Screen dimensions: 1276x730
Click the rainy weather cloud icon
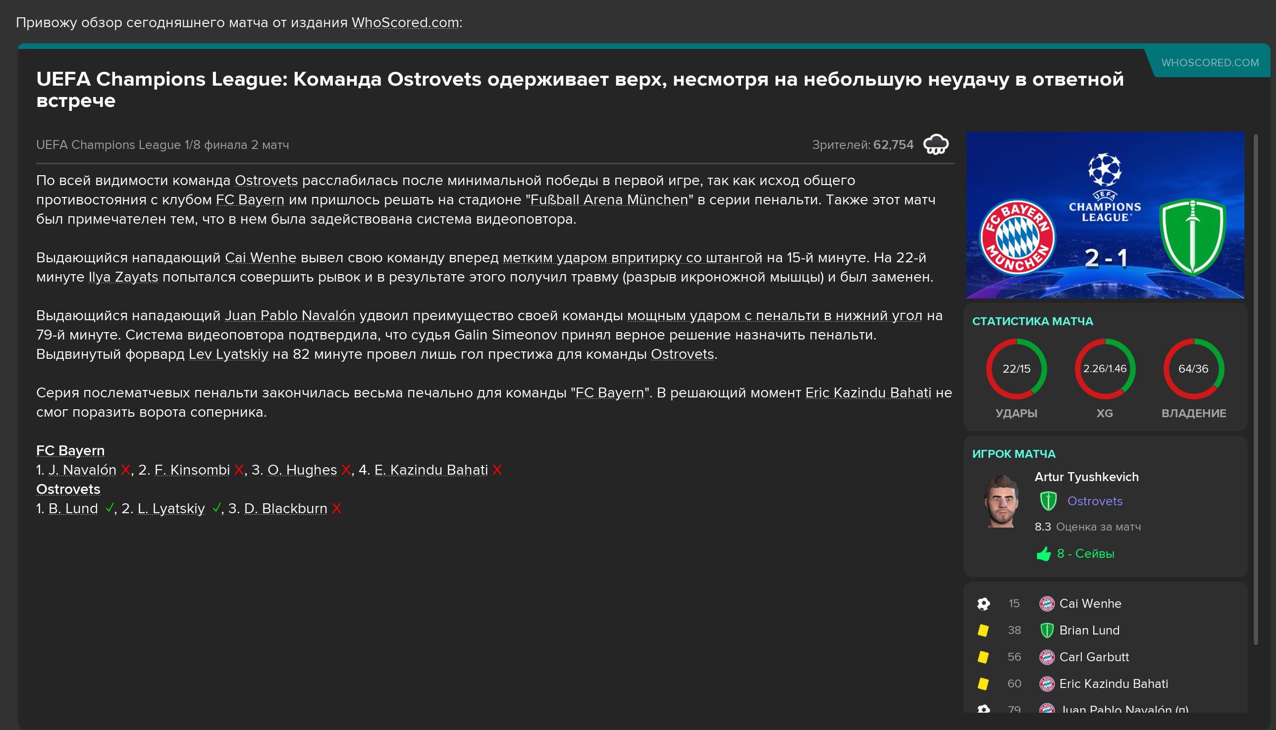pyautogui.click(x=936, y=145)
